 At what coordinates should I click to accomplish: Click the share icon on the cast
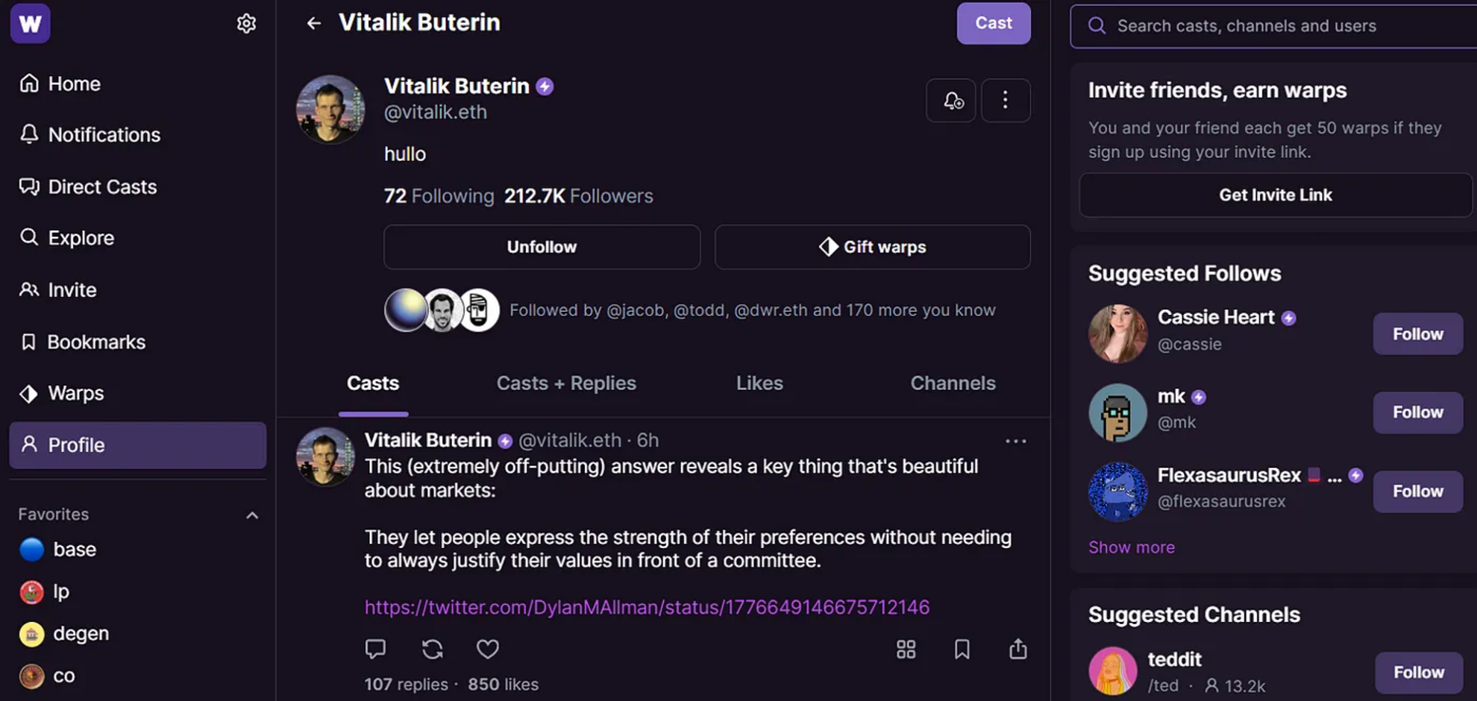[1018, 649]
